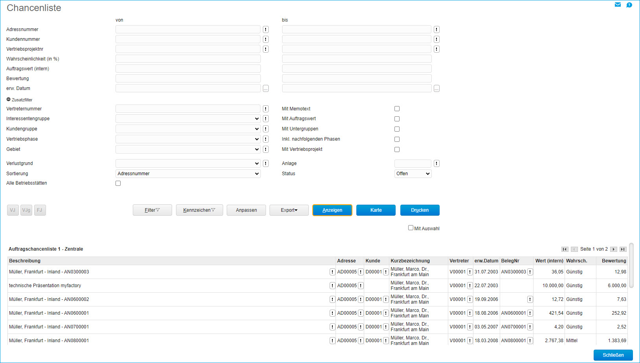
Task: Collapse the Zusatzfilter section
Action: 9,100
